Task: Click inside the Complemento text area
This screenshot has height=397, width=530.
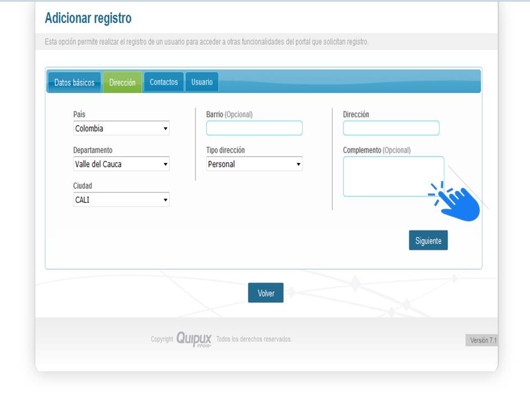Action: click(386, 176)
